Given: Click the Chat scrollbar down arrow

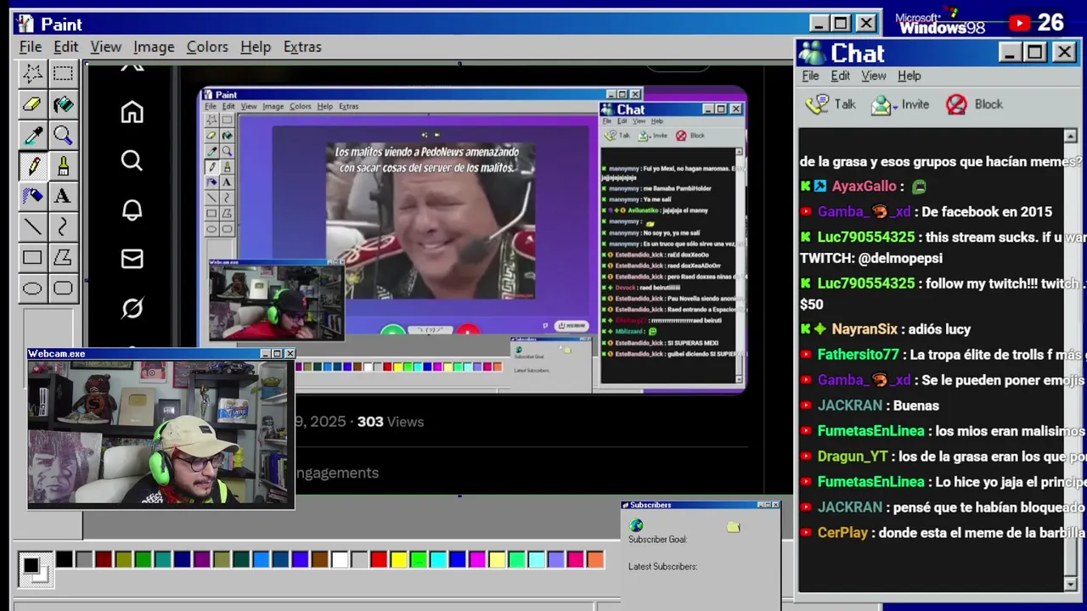Looking at the screenshot, I should pos(1070,584).
